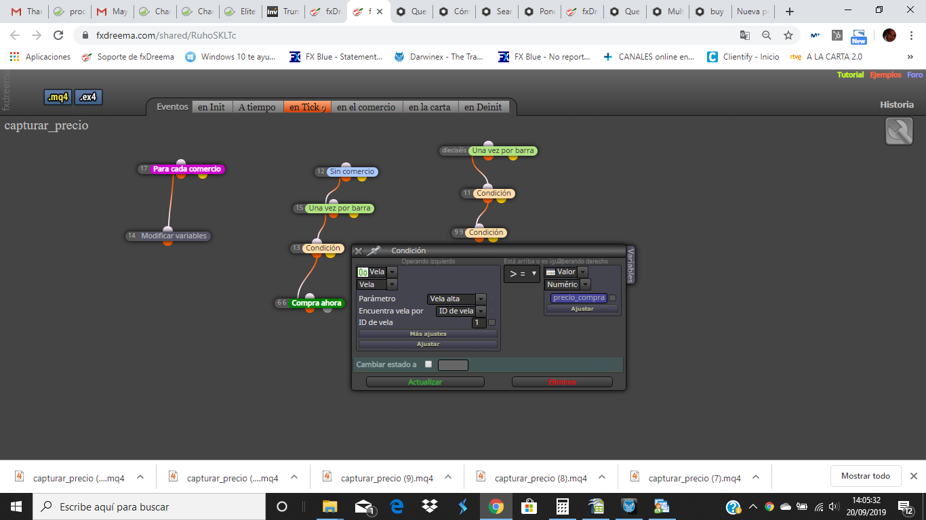This screenshot has height=520, width=926.
Task: Open Dropbox from the taskbar
Action: pos(429,506)
